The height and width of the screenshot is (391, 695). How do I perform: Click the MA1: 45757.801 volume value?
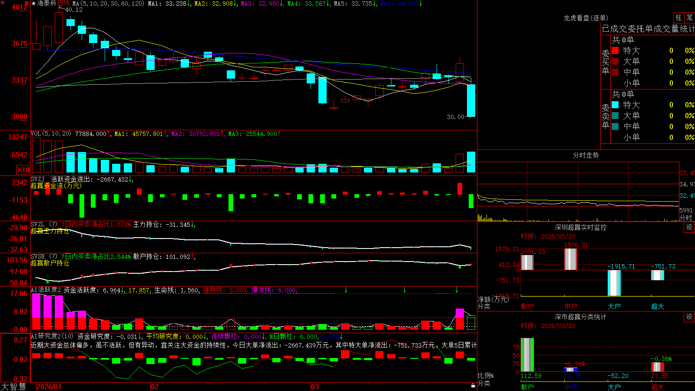139,134
